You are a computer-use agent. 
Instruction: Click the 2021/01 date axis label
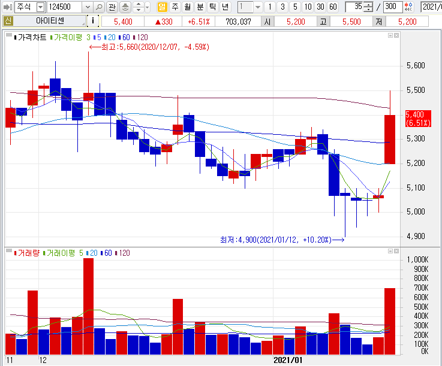(x=288, y=360)
